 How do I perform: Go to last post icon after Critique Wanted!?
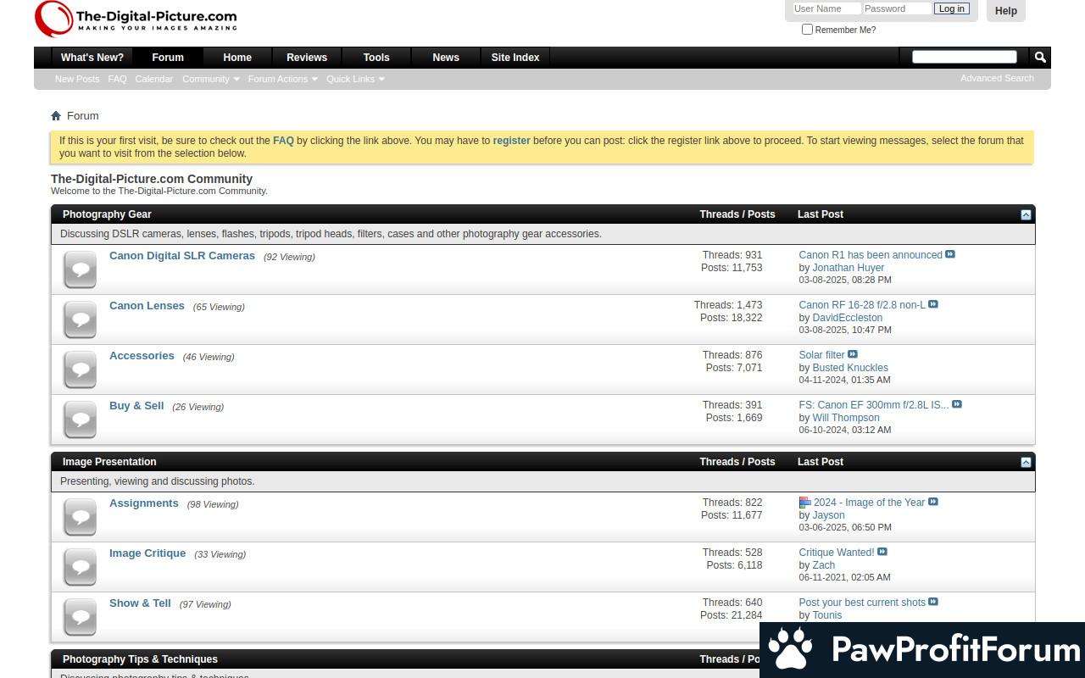coord(882,552)
